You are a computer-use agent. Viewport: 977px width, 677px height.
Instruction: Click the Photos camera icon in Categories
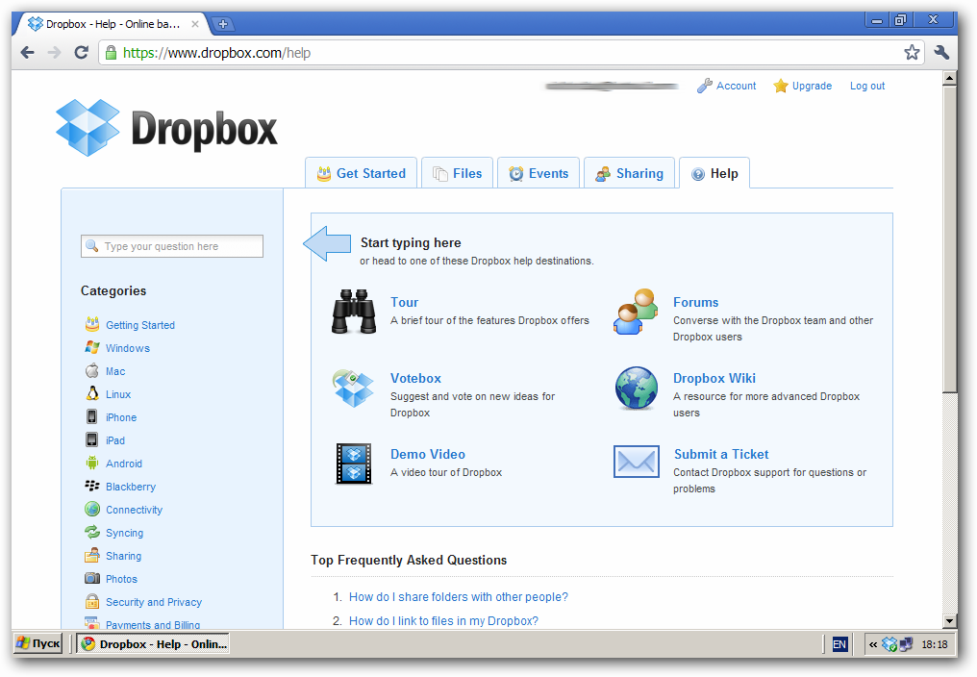(x=92, y=578)
